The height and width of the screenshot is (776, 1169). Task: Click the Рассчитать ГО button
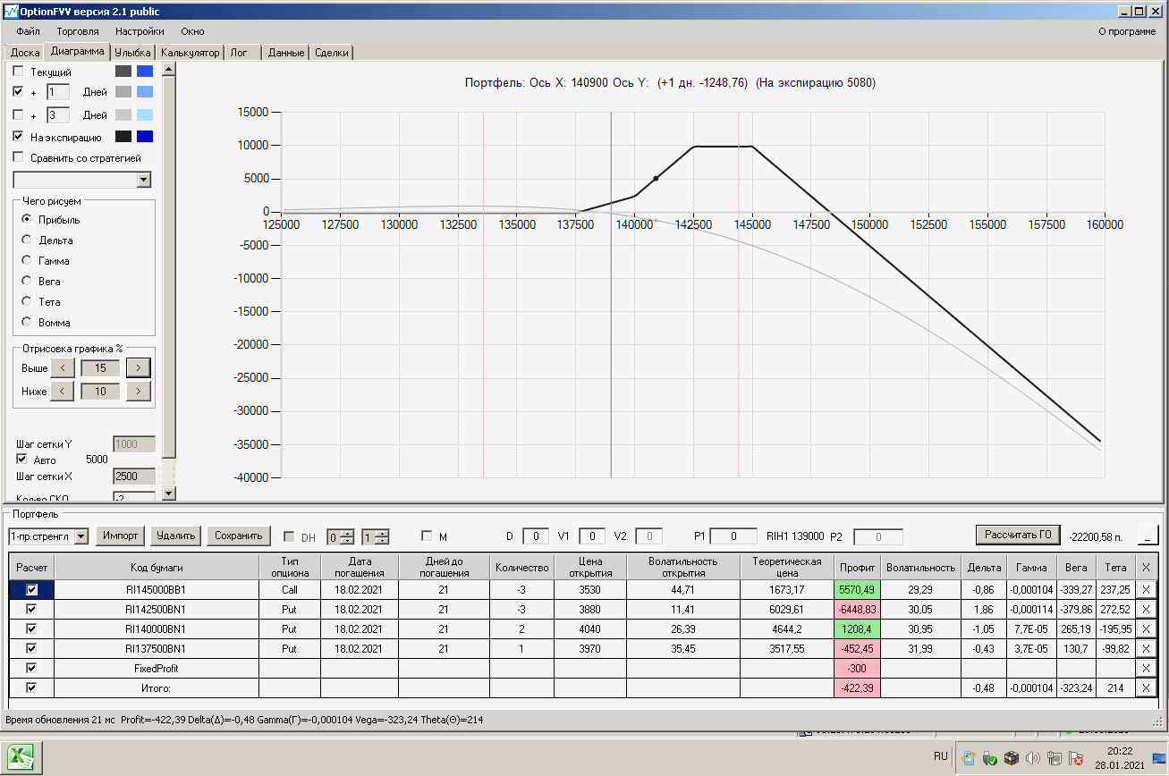pos(1018,535)
